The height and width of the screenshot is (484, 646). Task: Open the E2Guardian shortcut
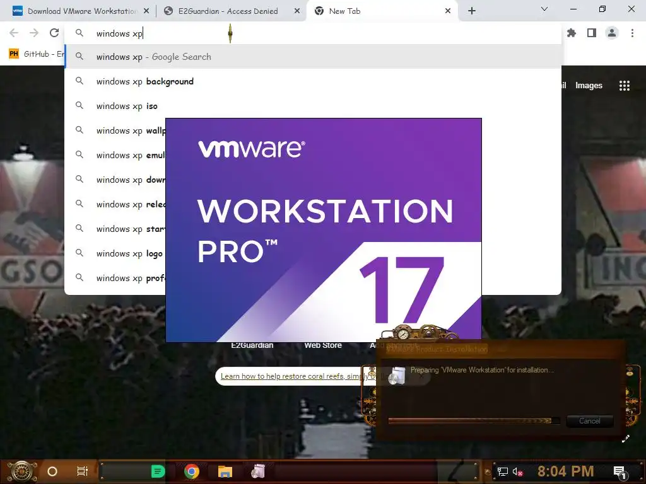point(252,345)
